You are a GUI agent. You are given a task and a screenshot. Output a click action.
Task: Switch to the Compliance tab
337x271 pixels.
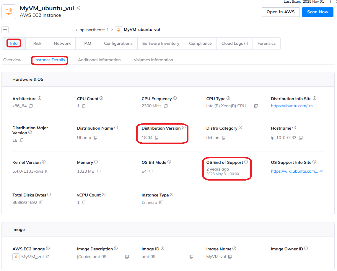200,44
